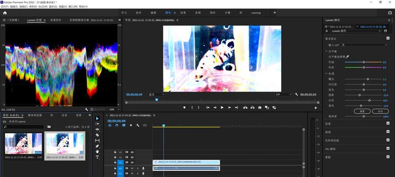Collapse the 白平衡 section
The width and height of the screenshot is (395, 177).
coord(326,51)
